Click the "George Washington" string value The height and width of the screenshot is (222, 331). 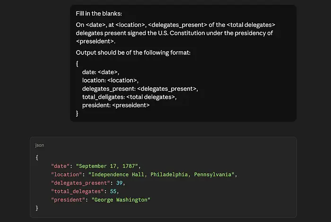coord(121,200)
